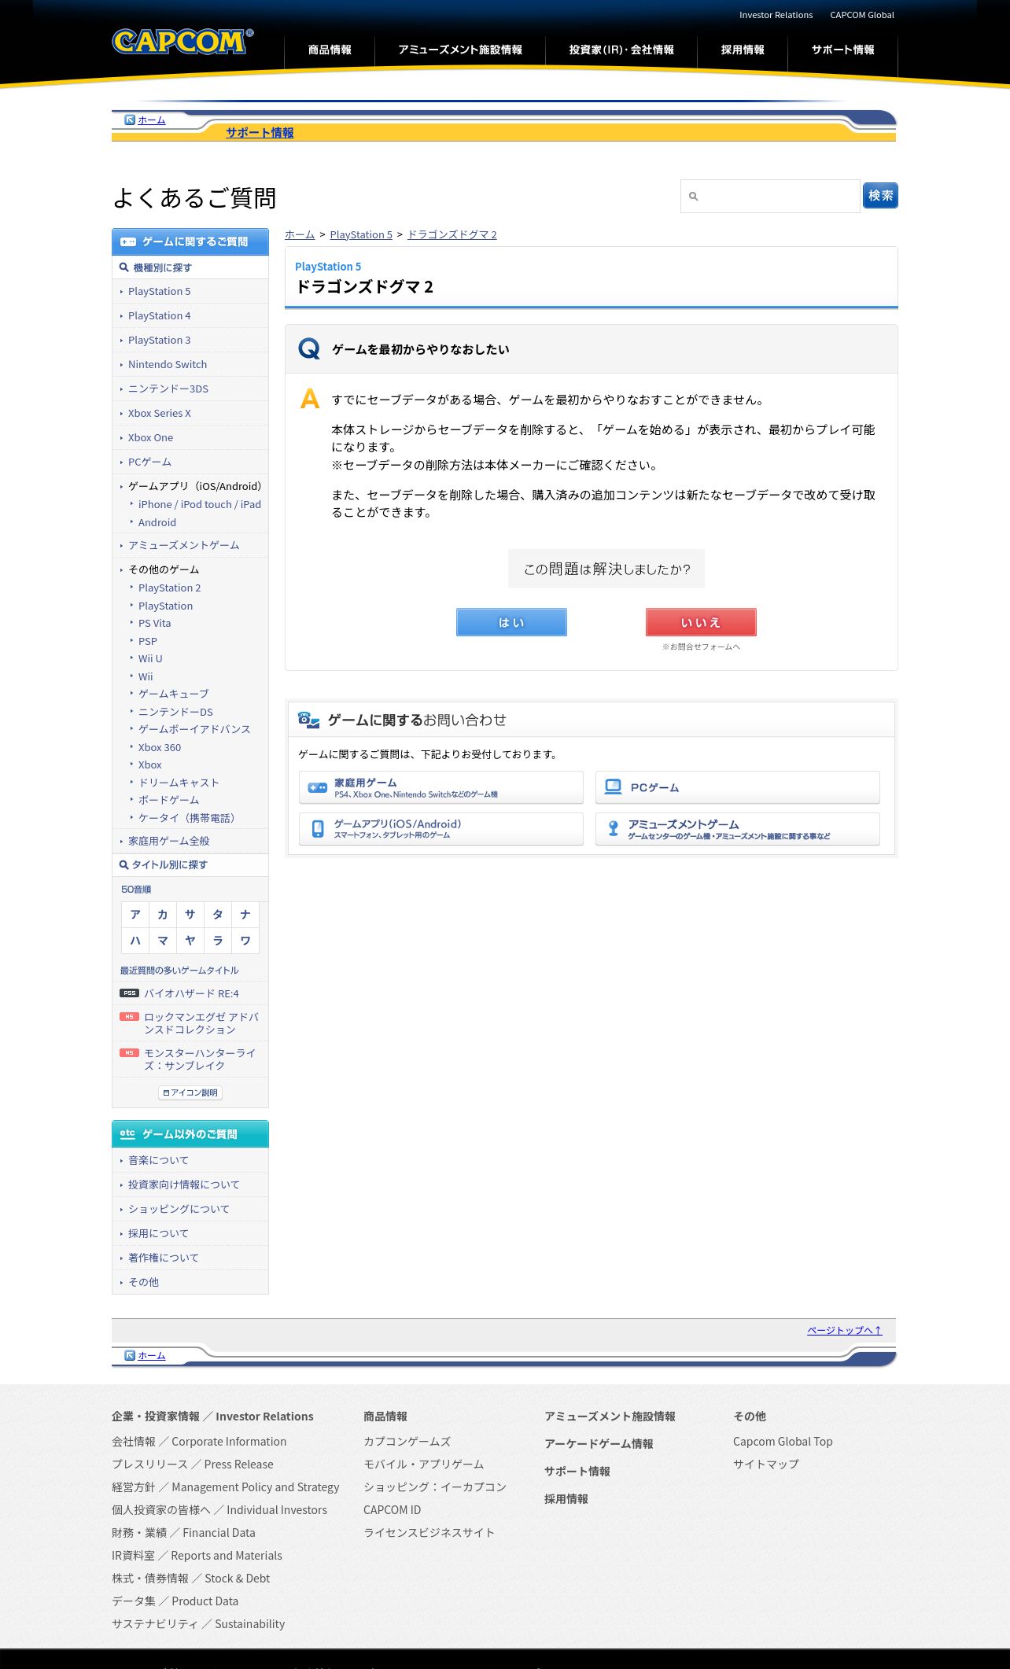Click the ページトップへ link
This screenshot has height=1669, width=1010.
pyautogui.click(x=844, y=1330)
